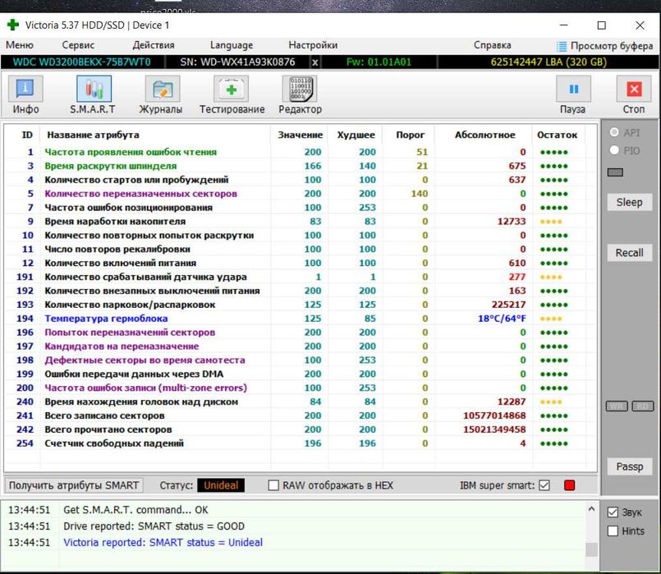
Task: Click the Остаток column header
Action: click(557, 135)
